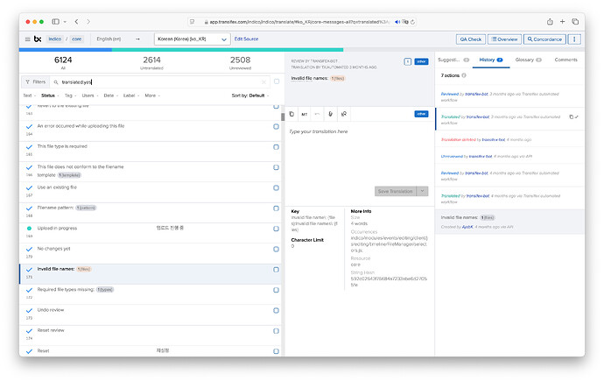The width and height of the screenshot is (604, 381).
Task: Click the Overview button
Action: click(x=504, y=39)
